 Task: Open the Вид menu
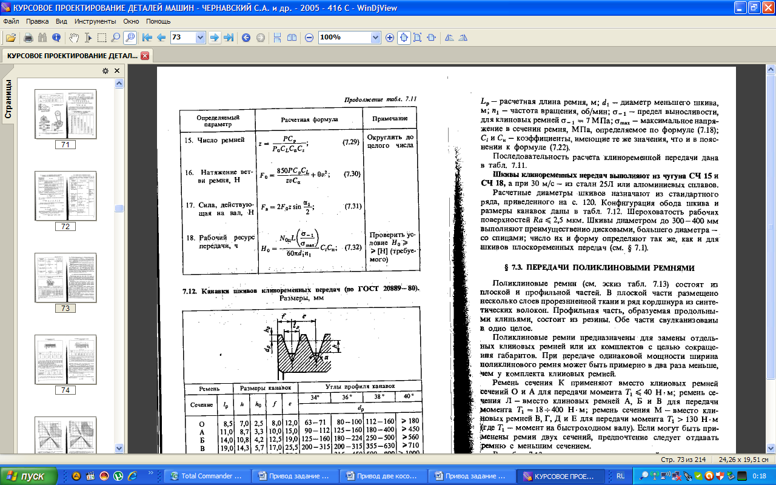click(61, 21)
